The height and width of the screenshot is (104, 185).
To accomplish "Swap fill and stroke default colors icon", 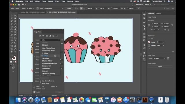I will tap(11, 59).
